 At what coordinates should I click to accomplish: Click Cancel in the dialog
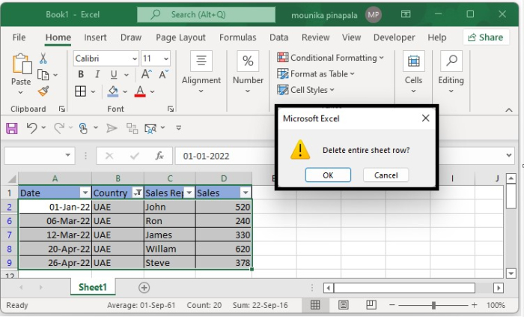point(386,175)
